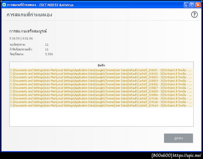
Task: Select the log entry for file f_018d1b
Action: click(x=101, y=84)
